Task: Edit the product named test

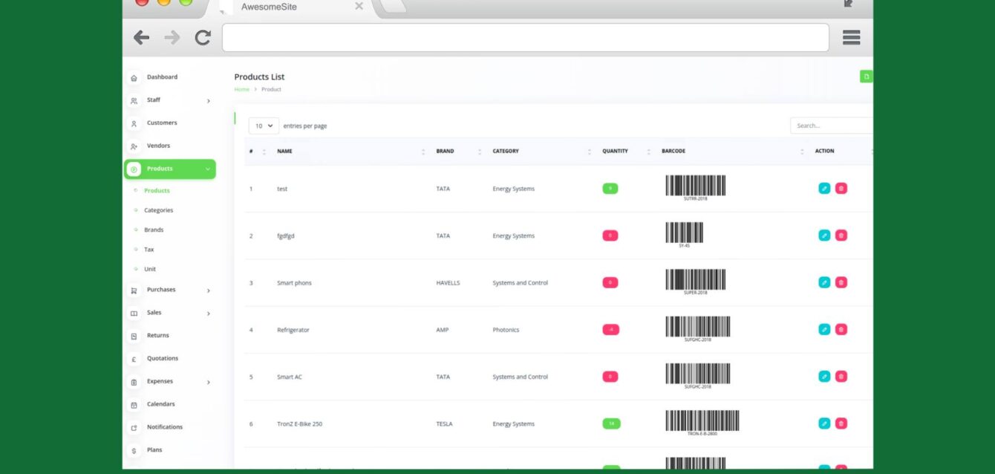Action: coord(823,188)
